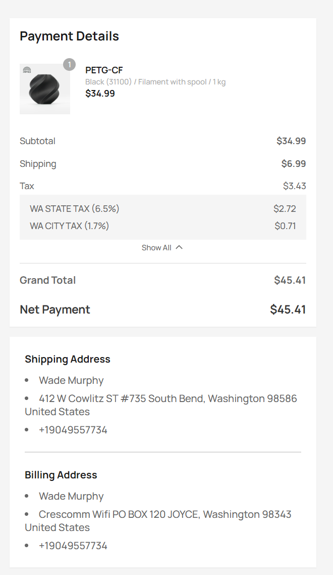Open the PETG-CF product name link
The height and width of the screenshot is (575, 333).
coord(104,70)
